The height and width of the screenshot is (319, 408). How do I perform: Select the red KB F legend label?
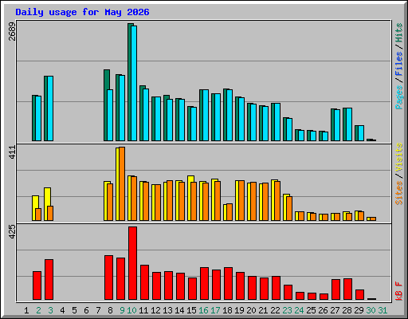(x=398, y=291)
